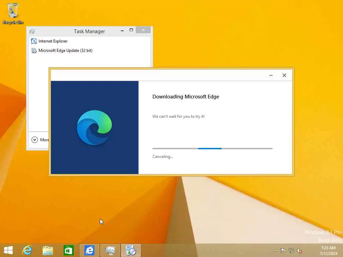Click the Microsoft Edge Update process icon
The image size is (343, 257).
(x=34, y=51)
